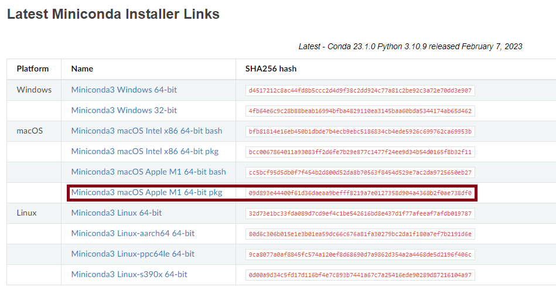The height and width of the screenshot is (290, 556).
Task: Click the Windows platform cell
Action: pos(34,90)
